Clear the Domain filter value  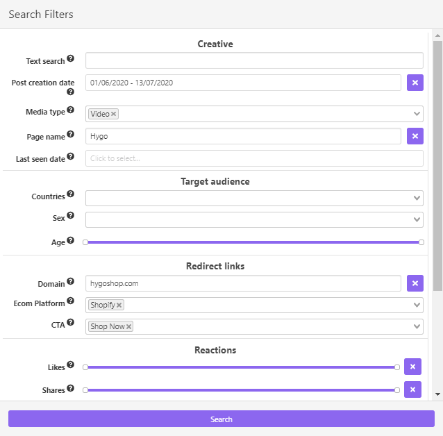pyautogui.click(x=415, y=283)
